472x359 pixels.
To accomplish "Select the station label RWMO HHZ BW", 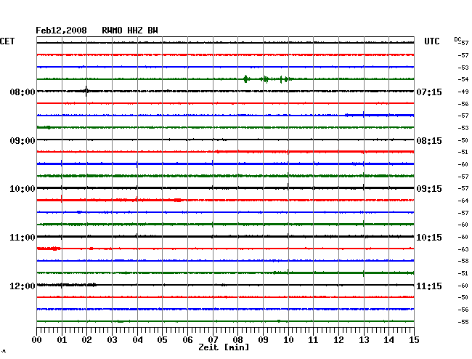I will coord(130,31).
